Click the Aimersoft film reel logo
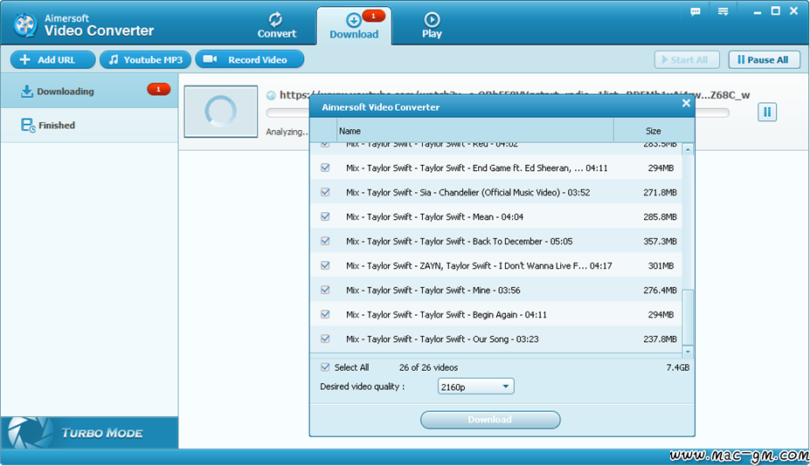810x466 pixels. [24, 24]
